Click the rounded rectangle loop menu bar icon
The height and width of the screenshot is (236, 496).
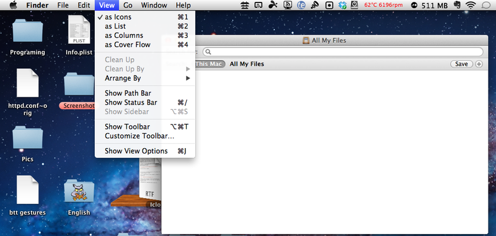[259, 5]
